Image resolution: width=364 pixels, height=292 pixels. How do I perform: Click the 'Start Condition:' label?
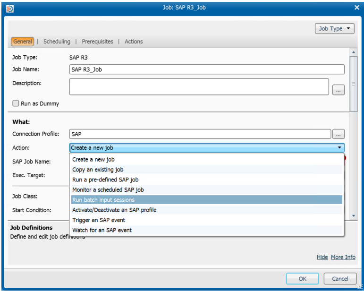tap(32, 210)
